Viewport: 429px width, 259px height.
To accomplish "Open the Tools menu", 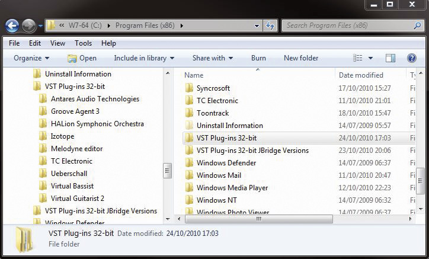I will [83, 43].
